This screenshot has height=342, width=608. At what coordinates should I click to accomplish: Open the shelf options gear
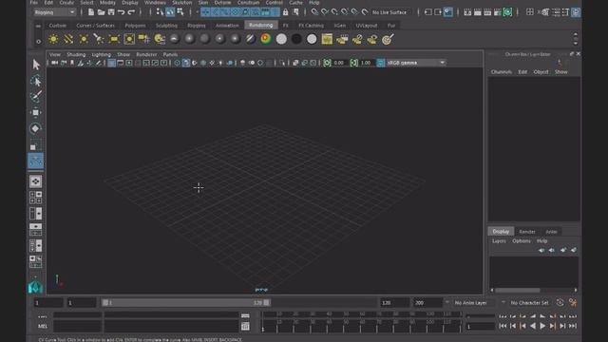coord(38,41)
